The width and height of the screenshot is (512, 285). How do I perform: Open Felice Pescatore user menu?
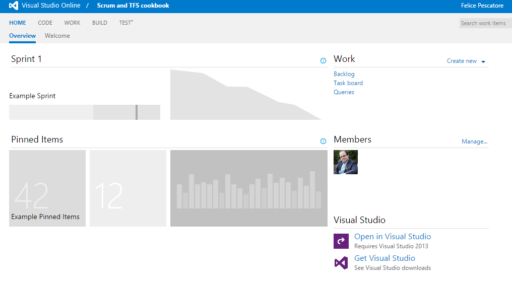[482, 6]
